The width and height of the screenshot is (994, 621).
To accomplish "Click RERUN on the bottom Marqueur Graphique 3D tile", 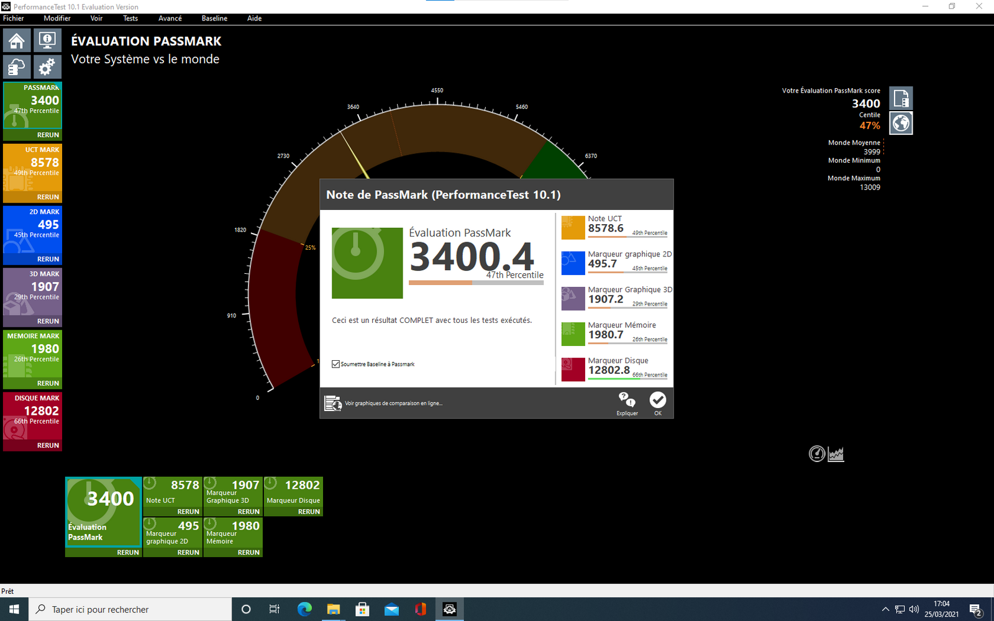I will [248, 512].
